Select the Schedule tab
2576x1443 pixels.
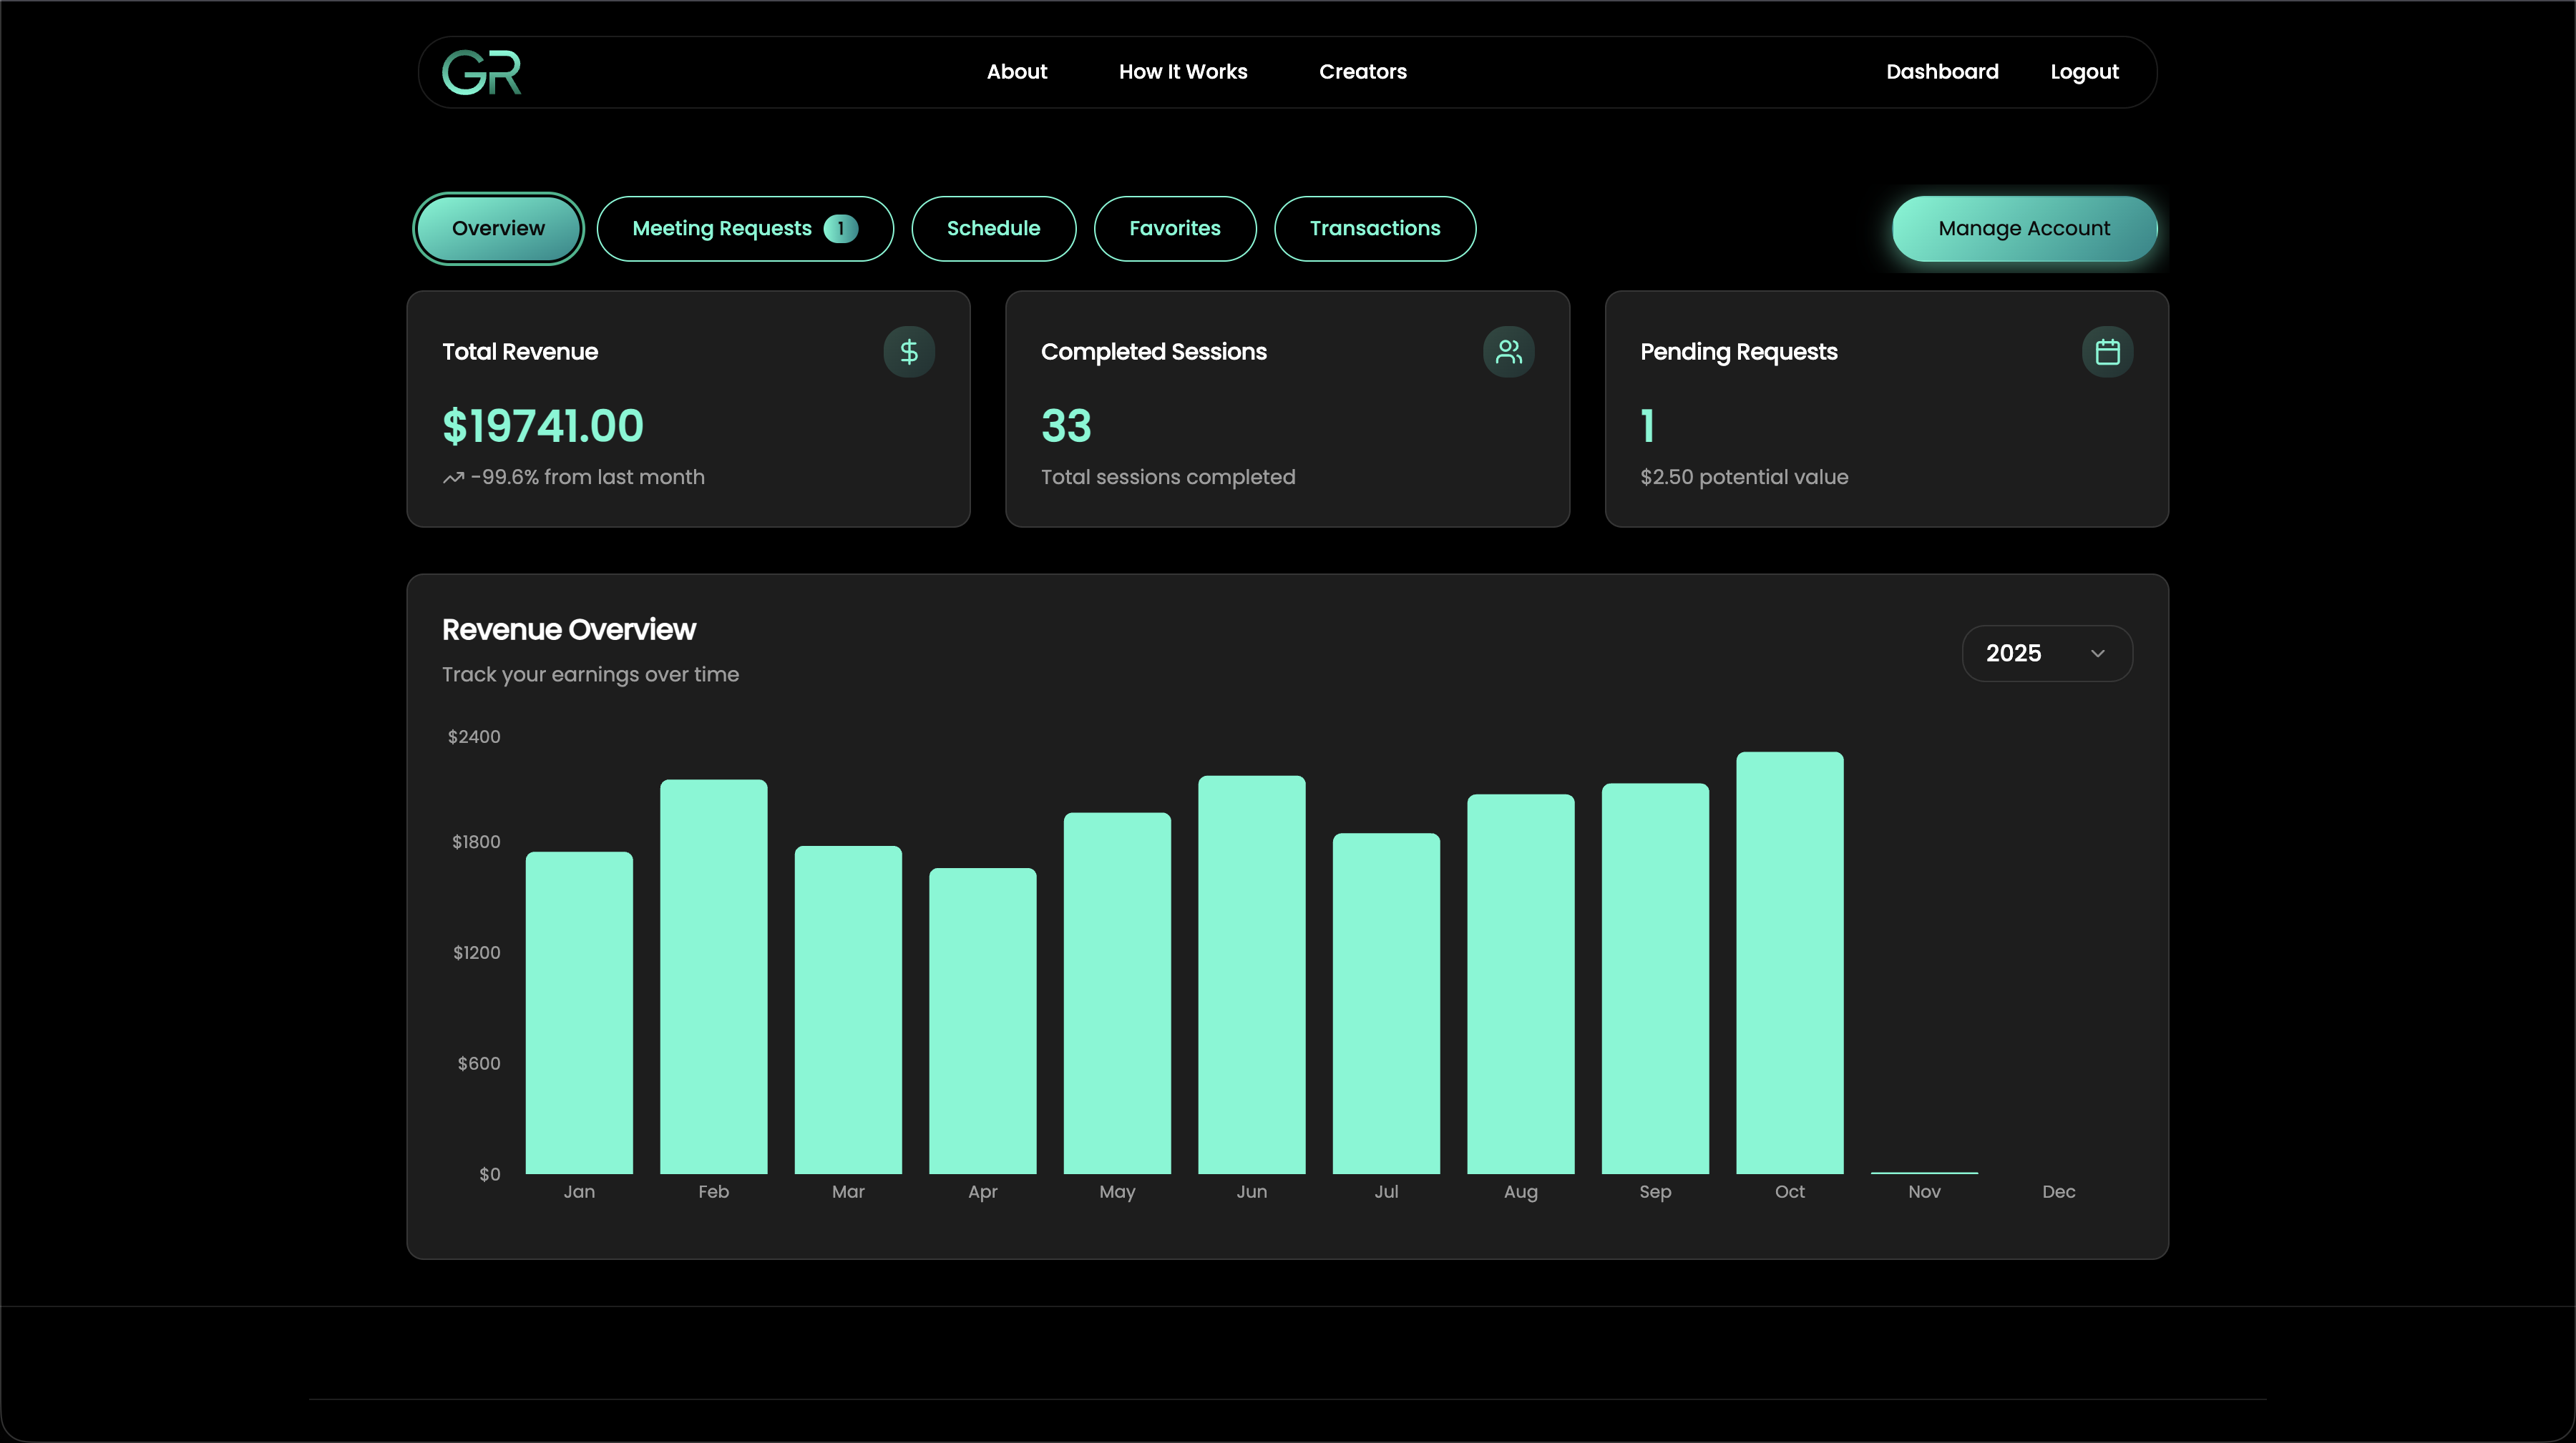(993, 228)
